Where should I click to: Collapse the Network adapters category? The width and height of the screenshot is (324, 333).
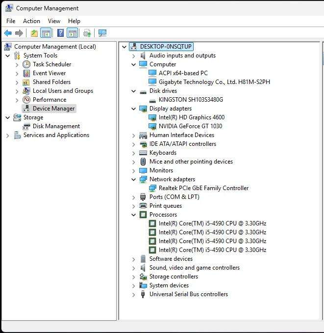[133, 180]
